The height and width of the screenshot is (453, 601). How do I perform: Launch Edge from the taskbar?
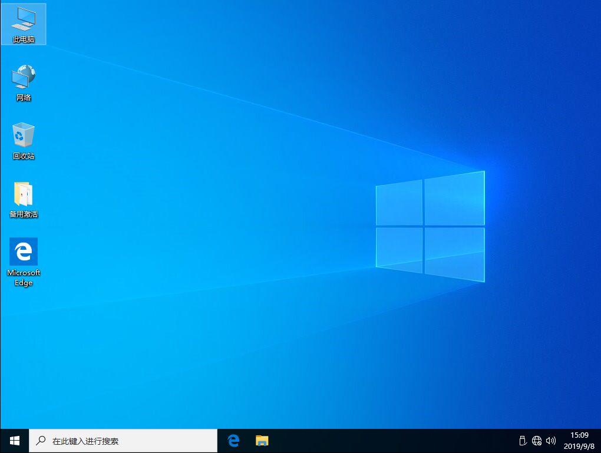[x=233, y=441]
